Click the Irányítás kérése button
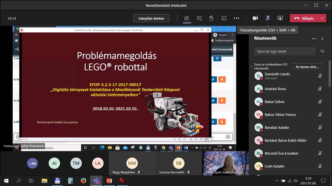Viewport: 332px width, 186px height. click(x=151, y=18)
